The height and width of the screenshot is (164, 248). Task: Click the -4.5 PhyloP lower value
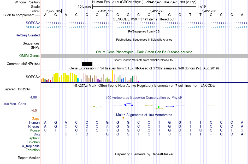pyautogui.click(x=34, y=111)
